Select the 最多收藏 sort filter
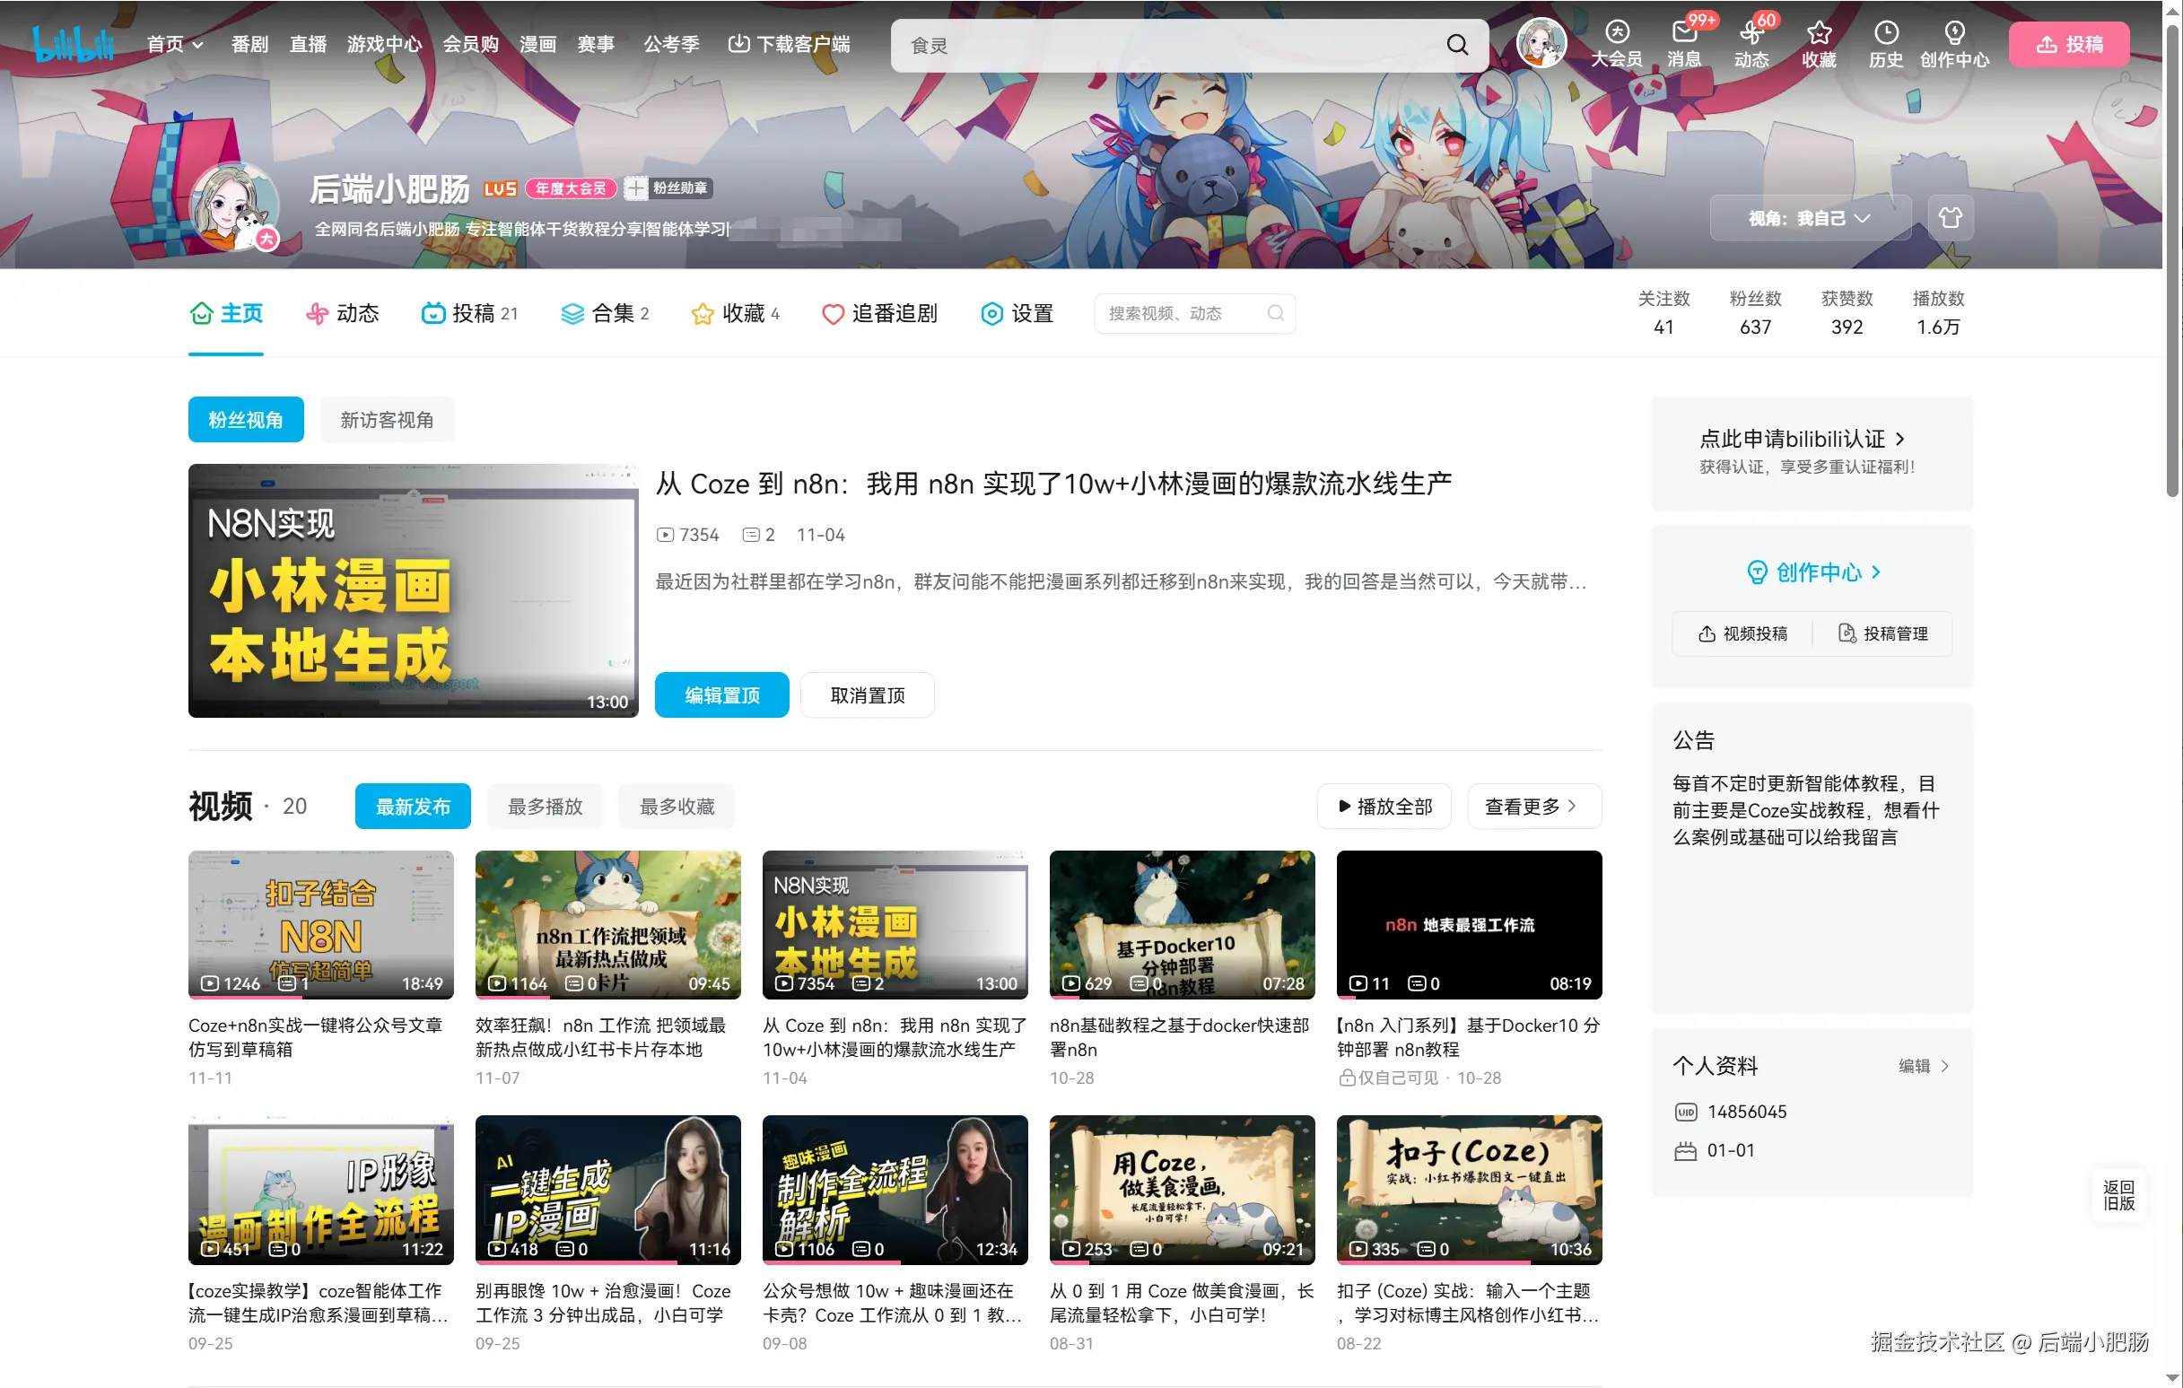2183x1388 pixels. 677,806
